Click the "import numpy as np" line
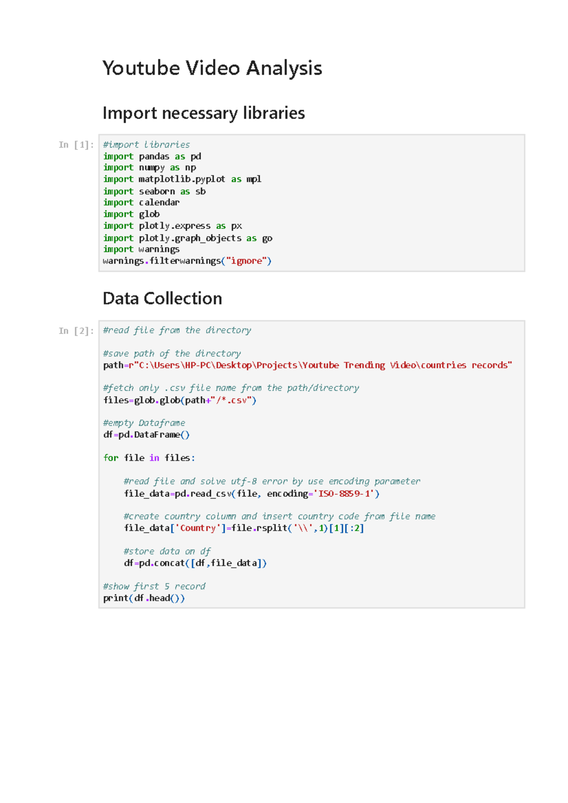This screenshot has width=568, height=803. (150, 168)
